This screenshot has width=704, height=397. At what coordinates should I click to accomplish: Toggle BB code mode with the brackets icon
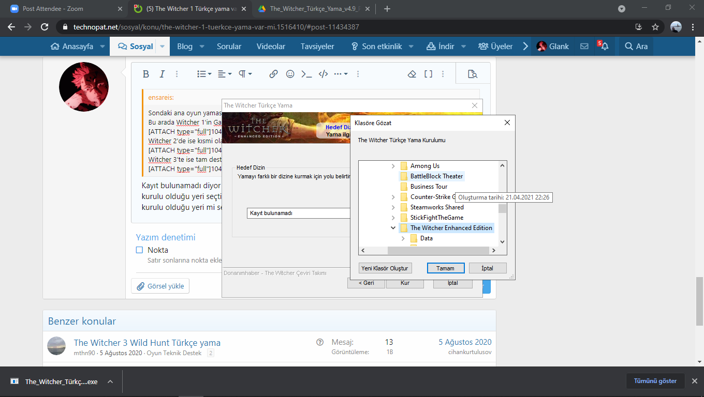click(x=428, y=74)
